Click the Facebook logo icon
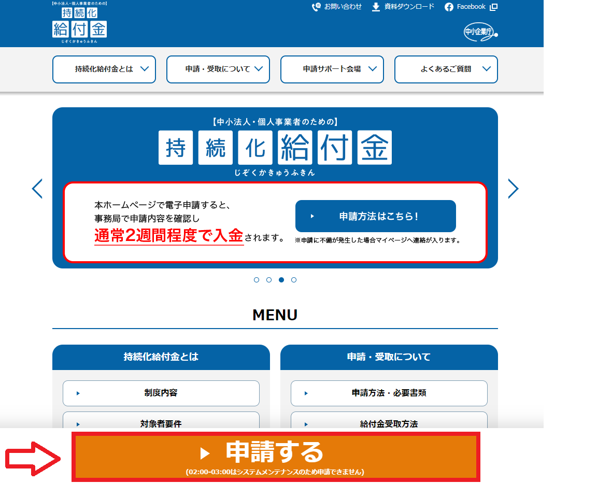The width and height of the screenshot is (597, 483). tap(449, 7)
